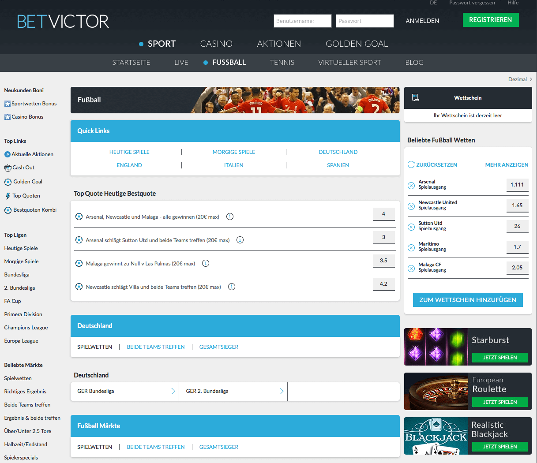Focus the Passwort input field

click(365, 21)
